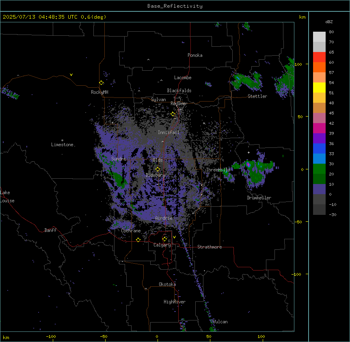Click the Sylvan label
This screenshot has width=350, height=342.
click(x=158, y=100)
